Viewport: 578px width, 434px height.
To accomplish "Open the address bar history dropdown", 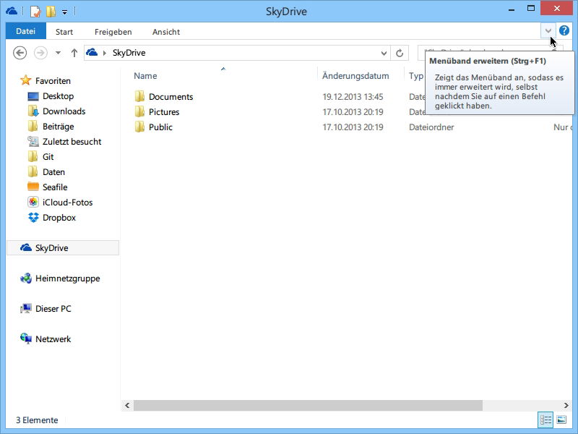I will tap(384, 53).
